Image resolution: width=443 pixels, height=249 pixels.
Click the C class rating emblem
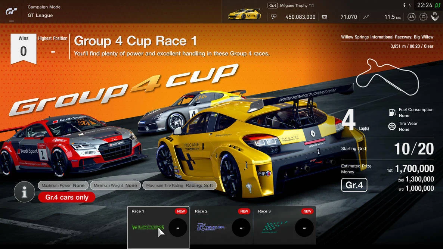coord(423,17)
